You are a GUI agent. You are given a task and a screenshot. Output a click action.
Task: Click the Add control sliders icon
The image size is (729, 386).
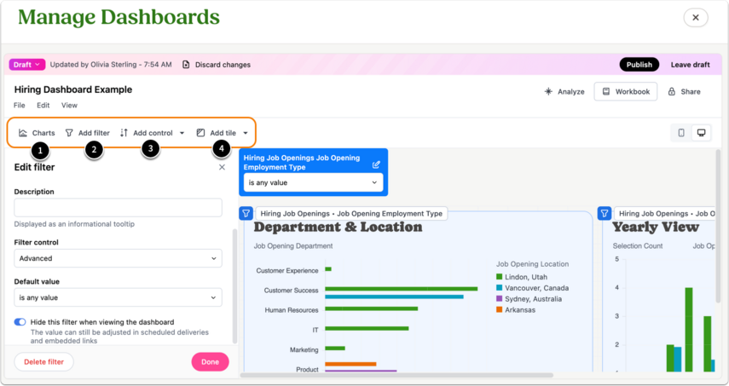(x=124, y=133)
